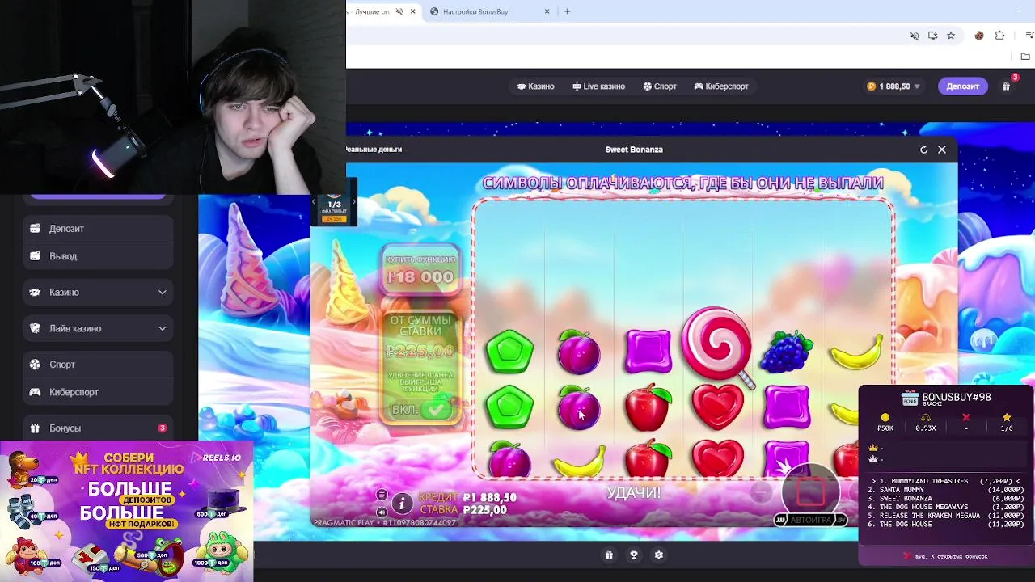This screenshot has height=582, width=1035.
Task: Click the trophy icon below the game
Action: click(x=634, y=555)
